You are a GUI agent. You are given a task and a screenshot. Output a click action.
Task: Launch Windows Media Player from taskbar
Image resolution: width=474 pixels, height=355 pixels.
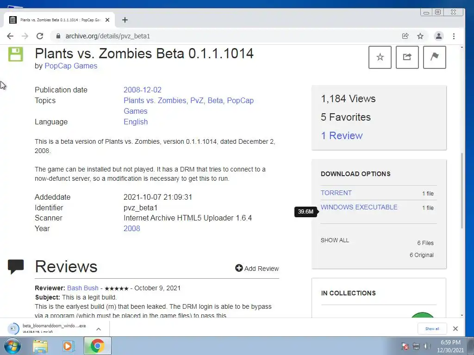[x=69, y=346]
